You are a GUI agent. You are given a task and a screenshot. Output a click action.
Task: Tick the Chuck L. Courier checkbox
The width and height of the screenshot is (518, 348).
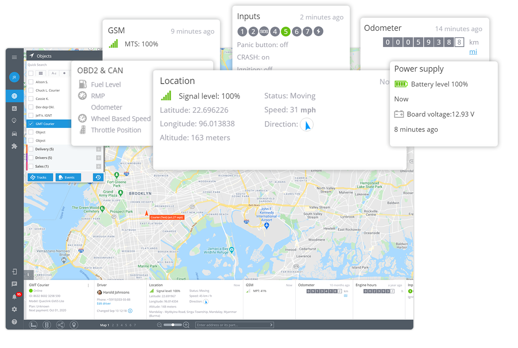click(x=31, y=90)
